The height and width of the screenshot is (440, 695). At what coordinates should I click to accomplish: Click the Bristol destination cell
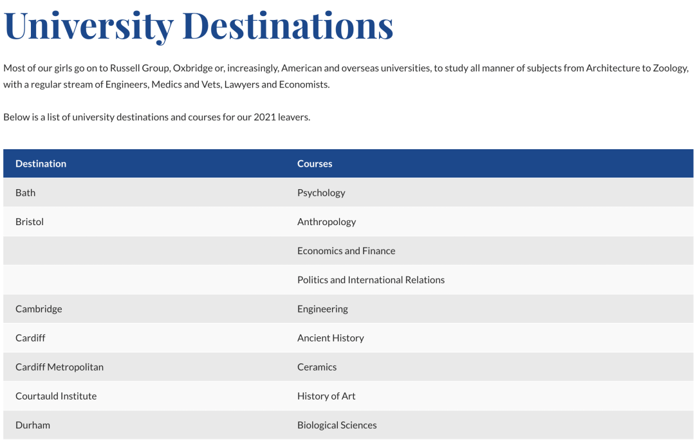pos(29,221)
